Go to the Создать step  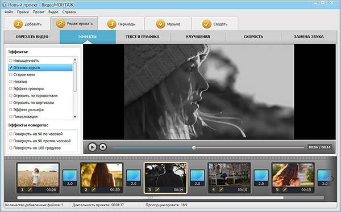215,24
